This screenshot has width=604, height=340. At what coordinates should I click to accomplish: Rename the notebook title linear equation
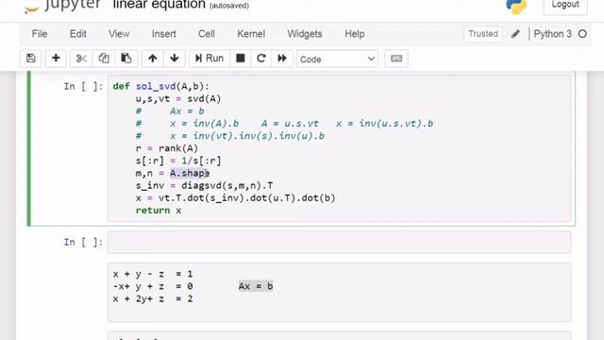[159, 5]
